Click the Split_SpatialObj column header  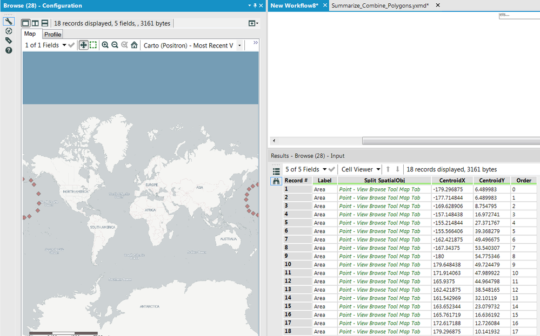(384, 180)
